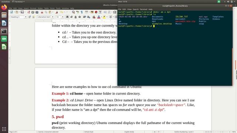Open the Terminal window's Search menu
The height and width of the screenshot is (133, 237).
[136, 9]
